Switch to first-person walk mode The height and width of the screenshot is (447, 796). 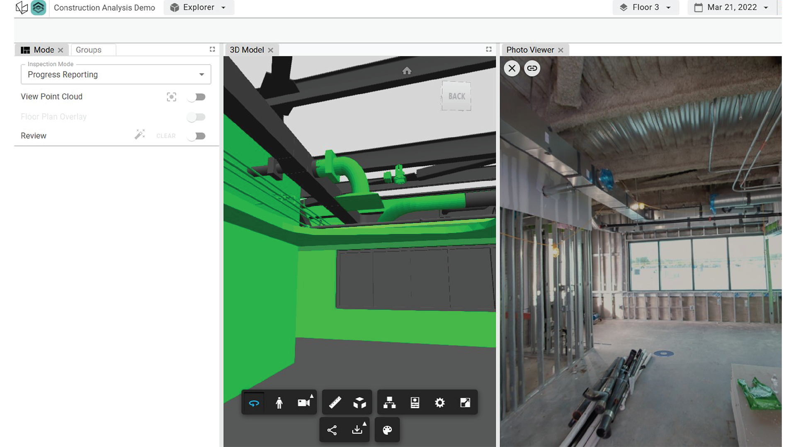coord(279,403)
